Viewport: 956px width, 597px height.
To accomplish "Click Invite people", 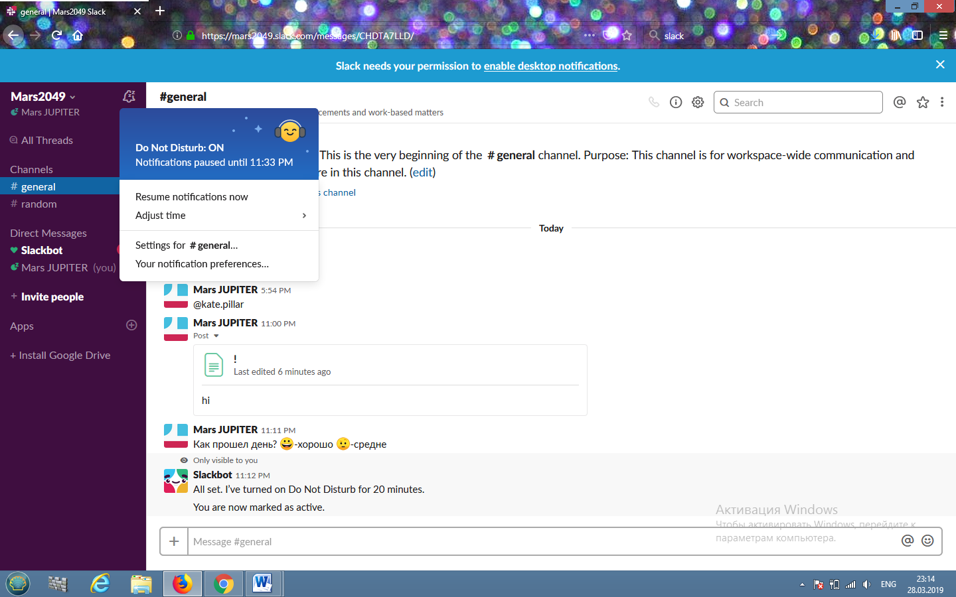I will pyautogui.click(x=52, y=297).
